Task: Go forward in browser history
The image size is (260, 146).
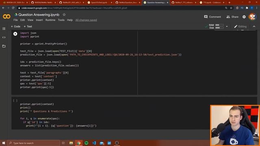Action: point(8,8)
